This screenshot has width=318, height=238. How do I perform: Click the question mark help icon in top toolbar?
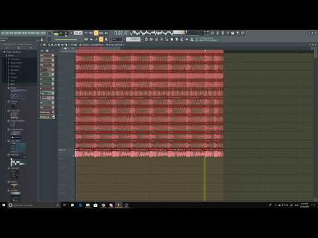tap(228, 33)
